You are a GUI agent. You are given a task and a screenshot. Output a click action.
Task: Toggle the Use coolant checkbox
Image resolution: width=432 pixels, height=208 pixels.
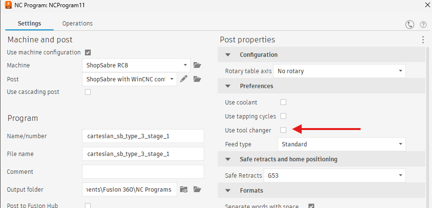[x=283, y=102]
